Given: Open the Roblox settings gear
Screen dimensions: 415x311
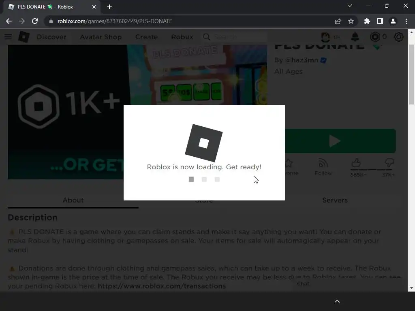Looking at the screenshot, I should 399,37.
